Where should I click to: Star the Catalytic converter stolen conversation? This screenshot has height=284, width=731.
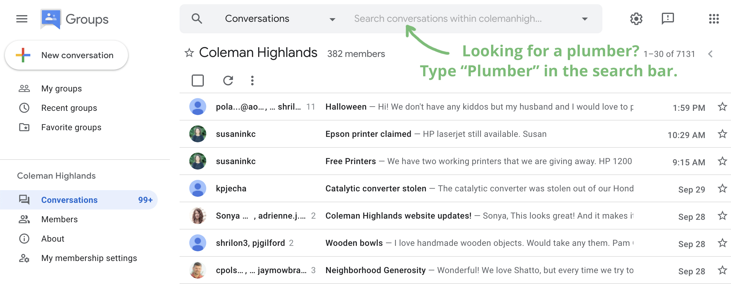722,189
